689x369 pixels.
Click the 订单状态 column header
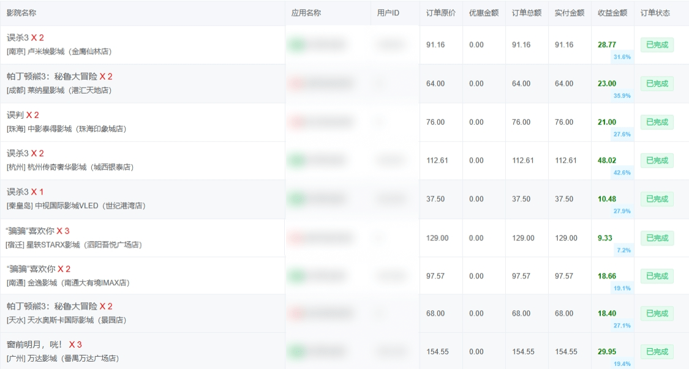coord(655,13)
